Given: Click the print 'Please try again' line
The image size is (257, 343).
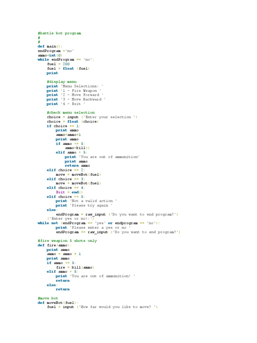Looking at the screenshot, I should click(84, 205).
